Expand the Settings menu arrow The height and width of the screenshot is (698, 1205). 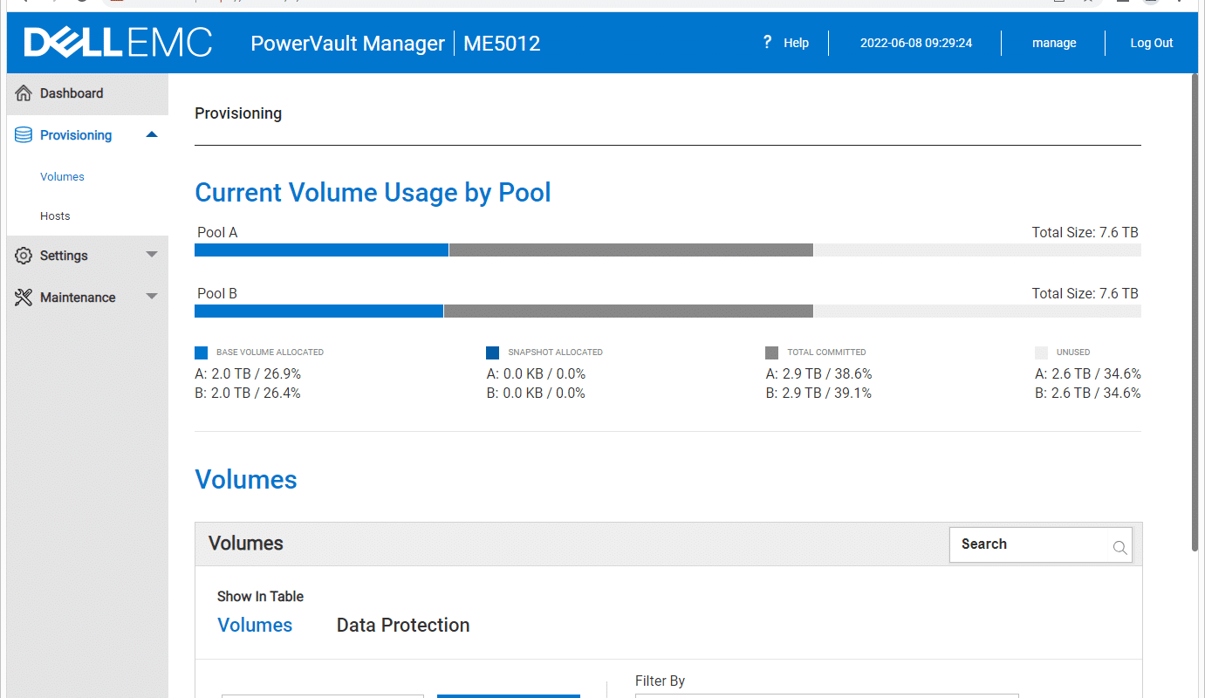coord(152,255)
